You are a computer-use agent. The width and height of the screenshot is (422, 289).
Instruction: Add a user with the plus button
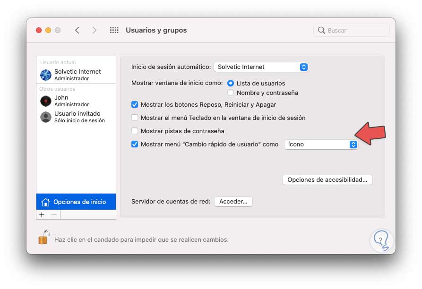42,214
